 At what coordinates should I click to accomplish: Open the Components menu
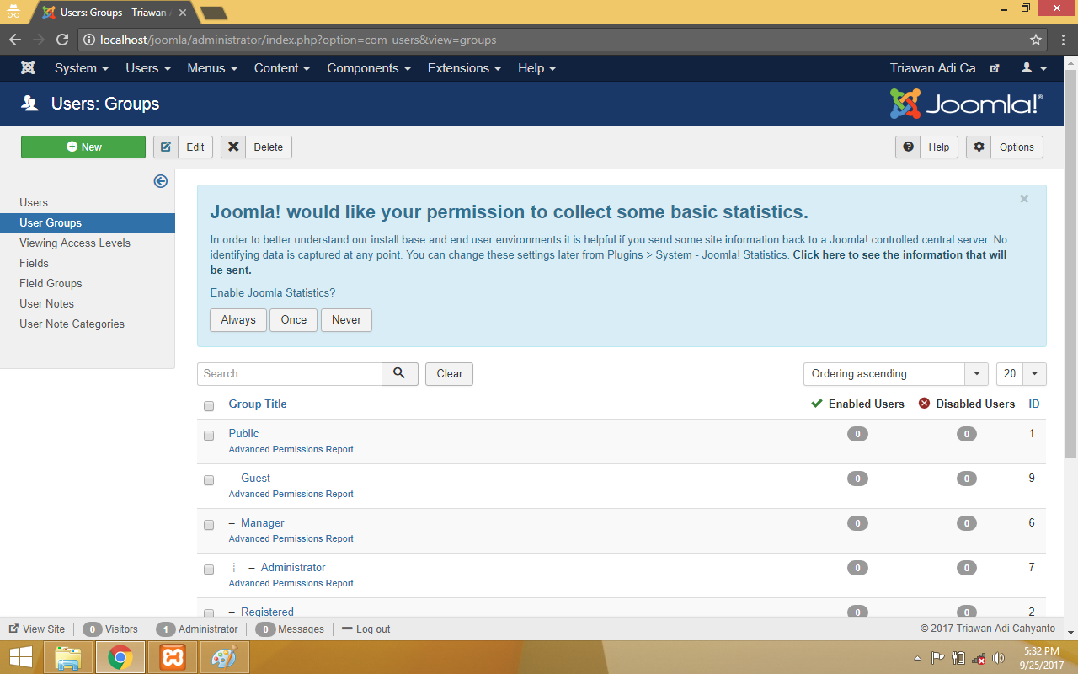coord(369,68)
